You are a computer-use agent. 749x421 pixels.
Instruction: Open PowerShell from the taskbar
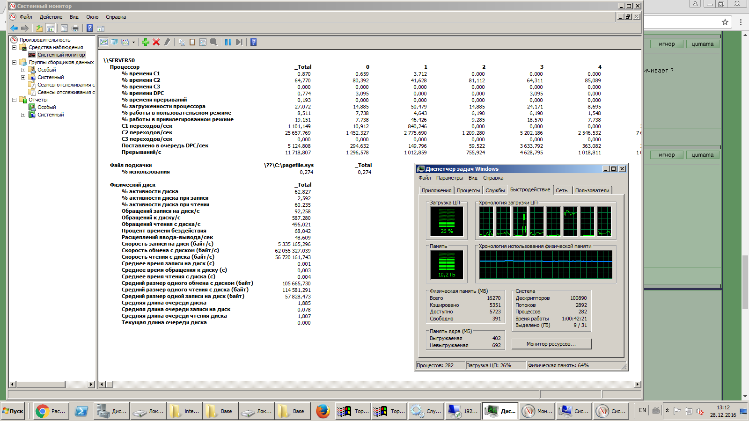point(81,411)
